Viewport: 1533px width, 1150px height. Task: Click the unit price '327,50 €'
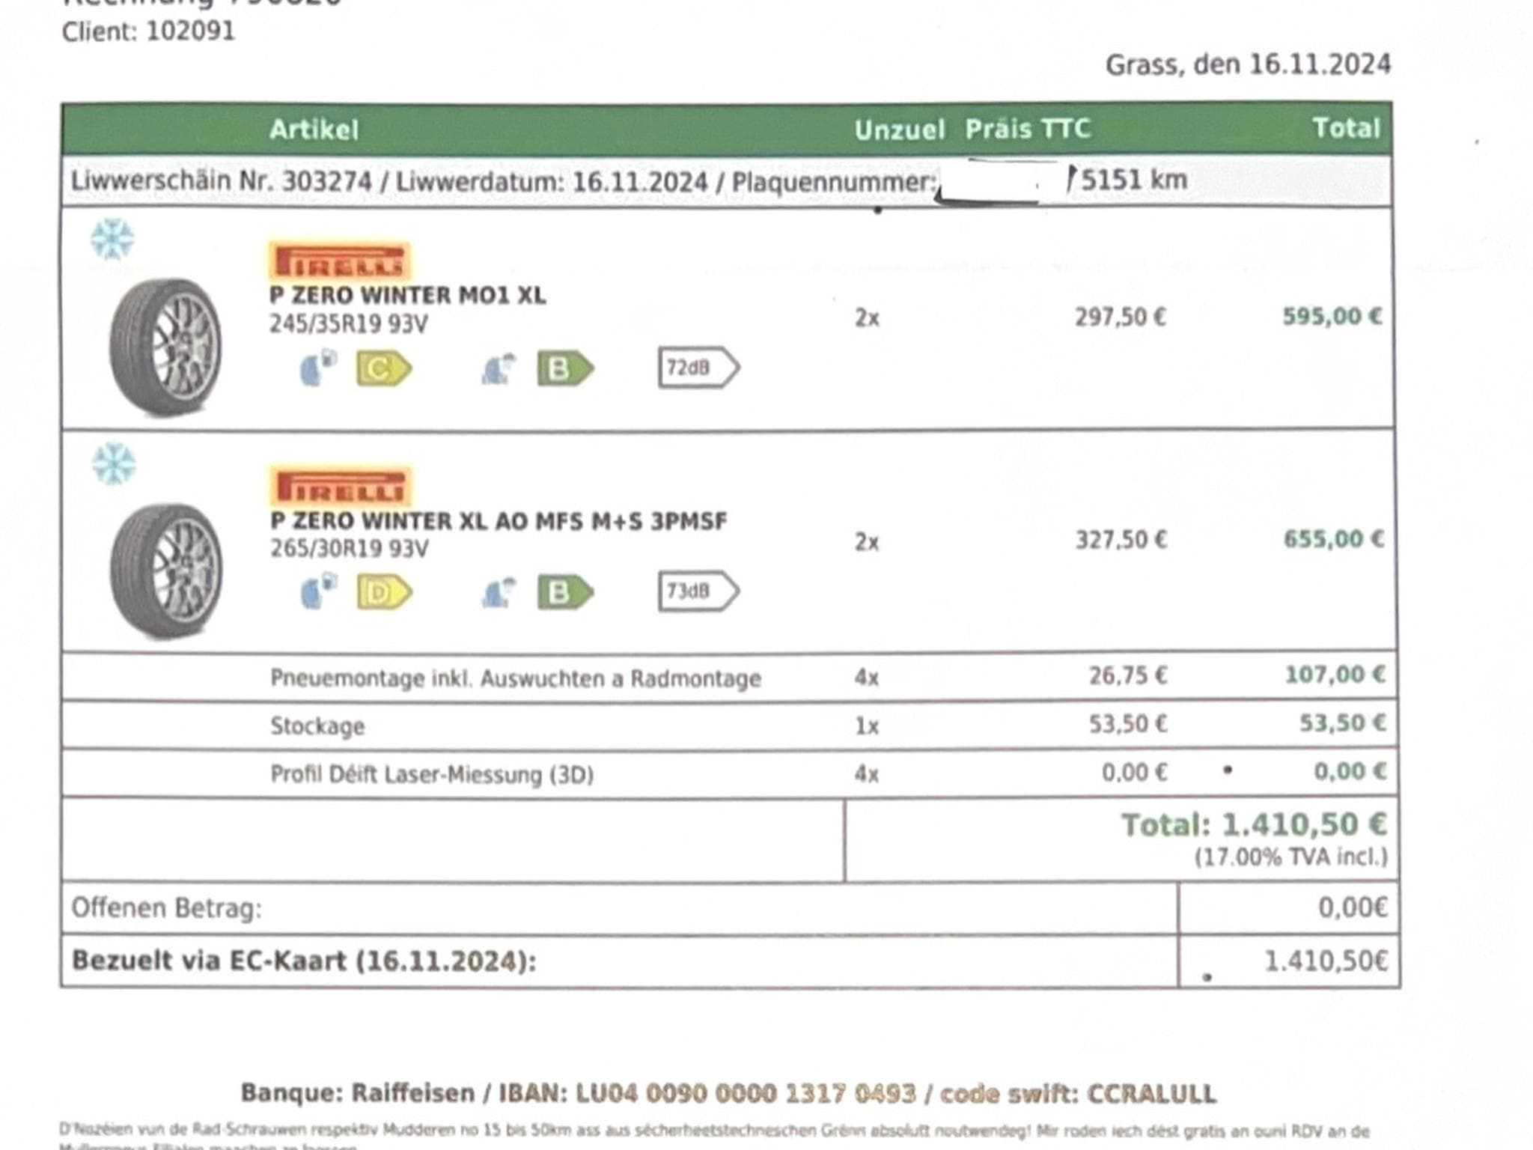coord(1121,540)
